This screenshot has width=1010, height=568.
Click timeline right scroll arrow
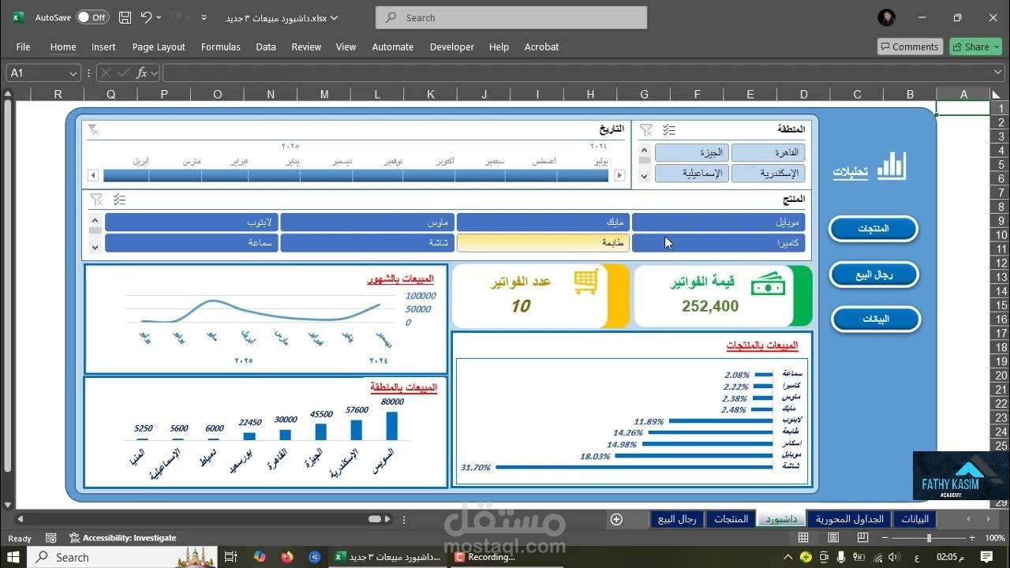[619, 175]
